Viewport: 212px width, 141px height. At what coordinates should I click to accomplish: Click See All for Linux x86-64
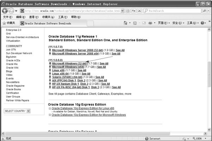(86, 74)
